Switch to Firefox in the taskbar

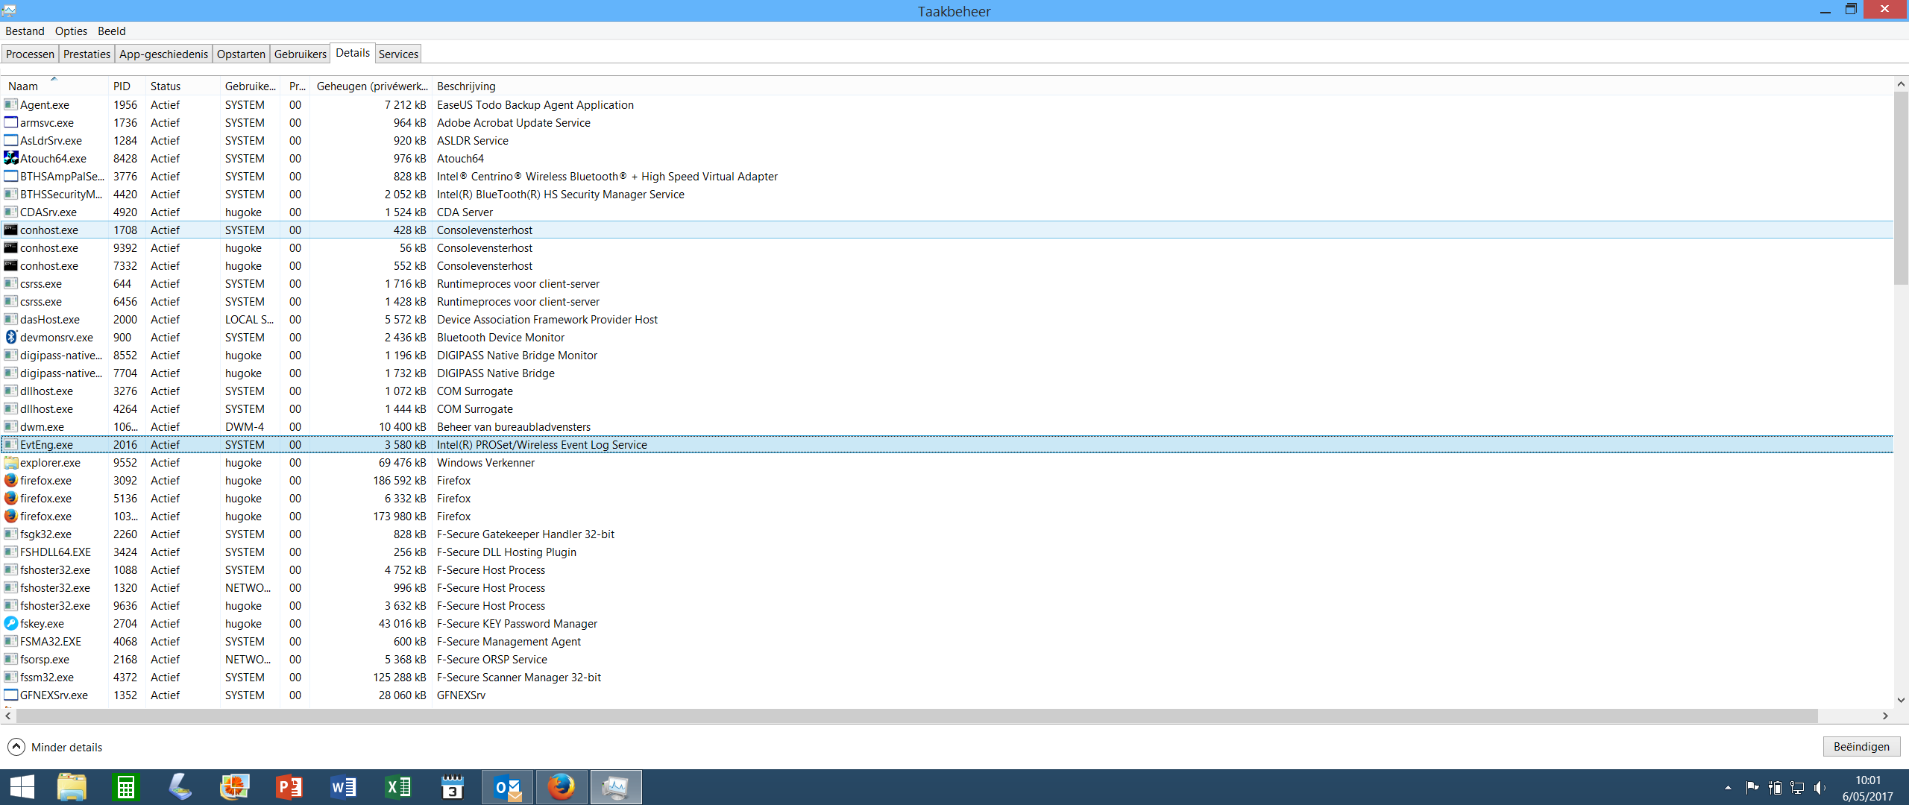click(562, 787)
